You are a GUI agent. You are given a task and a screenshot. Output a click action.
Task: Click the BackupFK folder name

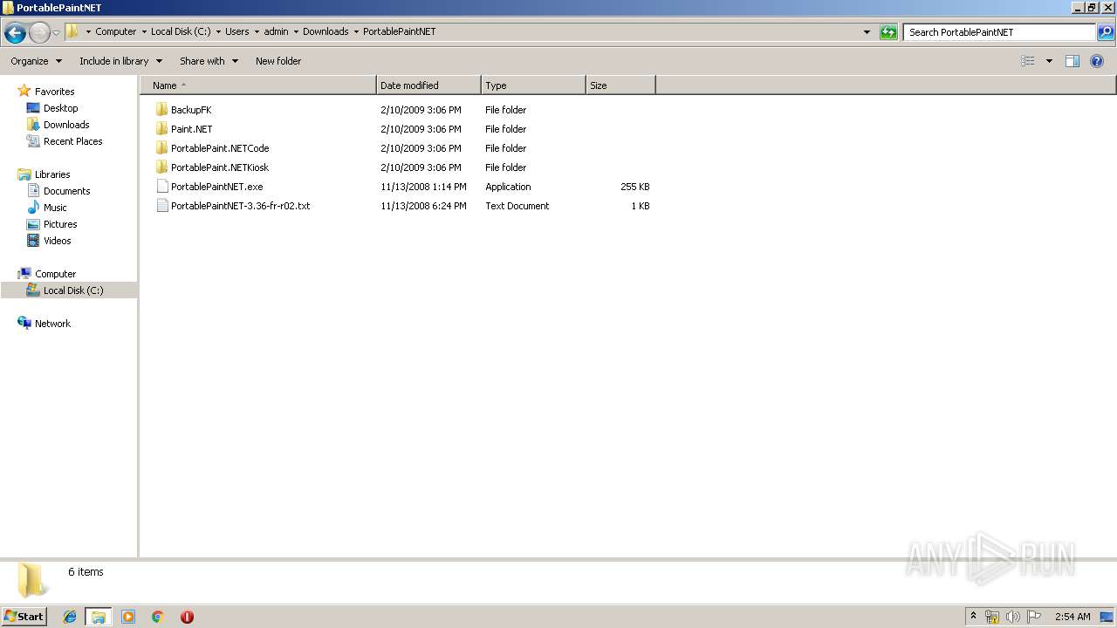(191, 110)
